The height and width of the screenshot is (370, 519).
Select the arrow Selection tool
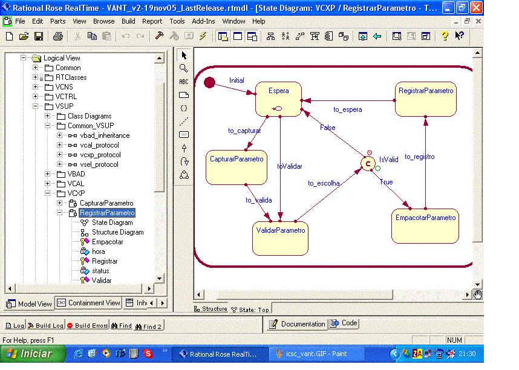[184, 55]
